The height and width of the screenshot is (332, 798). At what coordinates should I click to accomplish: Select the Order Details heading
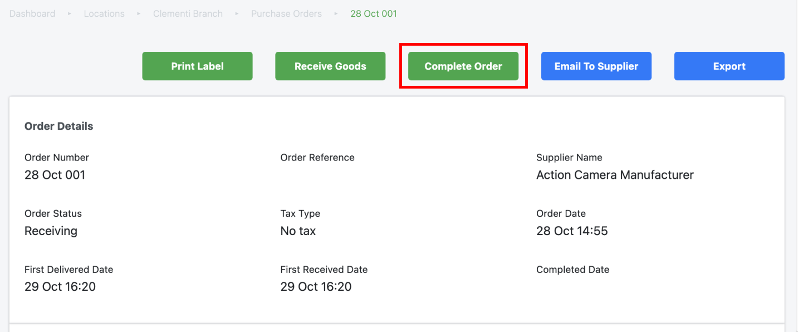(x=59, y=126)
